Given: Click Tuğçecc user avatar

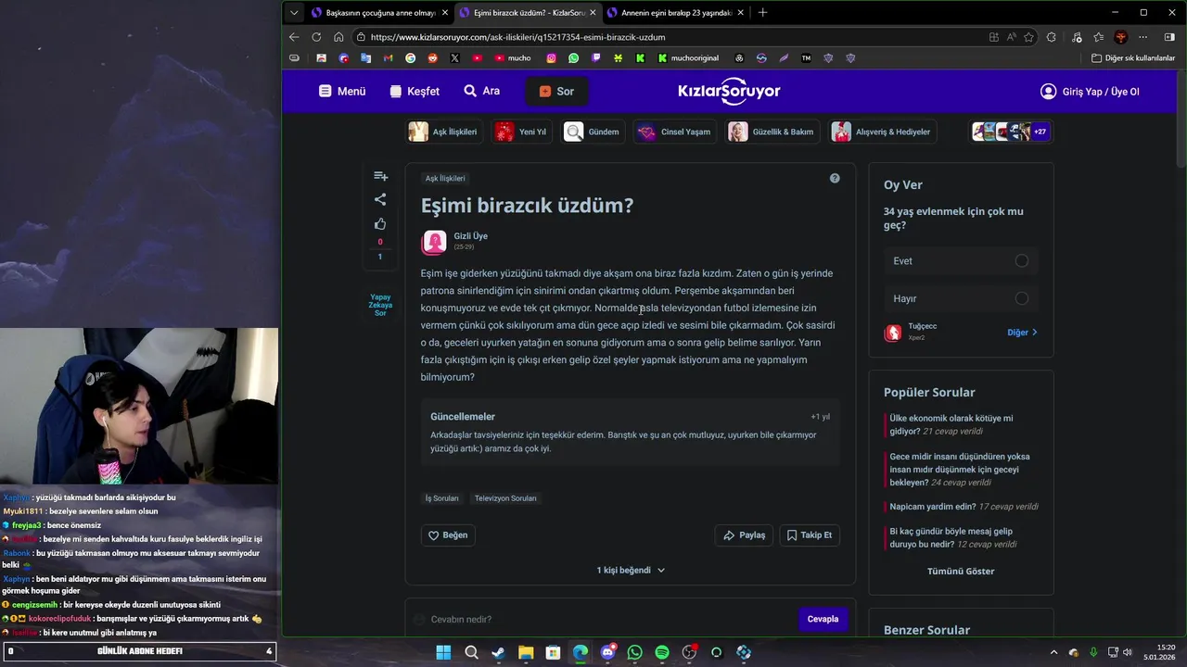Looking at the screenshot, I should 893,333.
